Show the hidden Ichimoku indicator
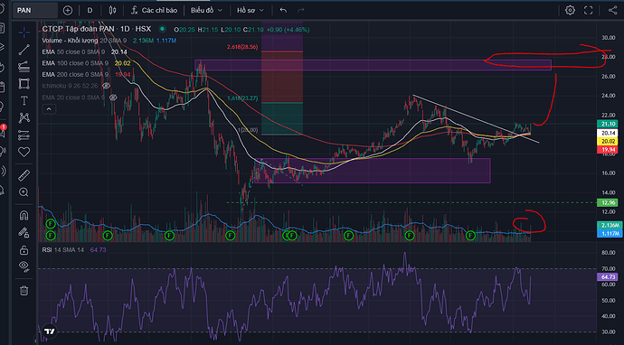 click(x=106, y=86)
